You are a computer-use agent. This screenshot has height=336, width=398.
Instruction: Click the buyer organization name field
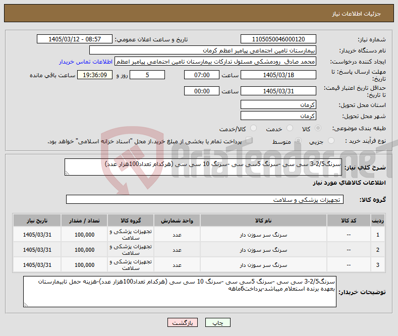pos(203,50)
